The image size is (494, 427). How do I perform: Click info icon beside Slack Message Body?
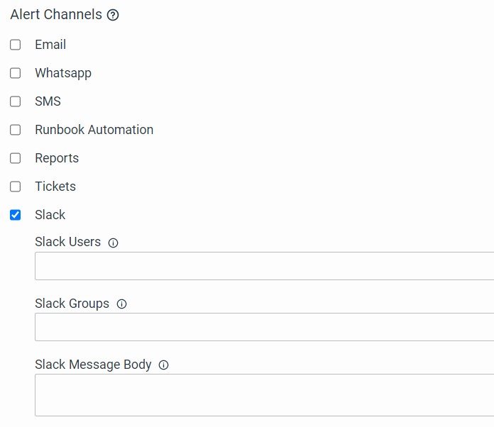[164, 365]
